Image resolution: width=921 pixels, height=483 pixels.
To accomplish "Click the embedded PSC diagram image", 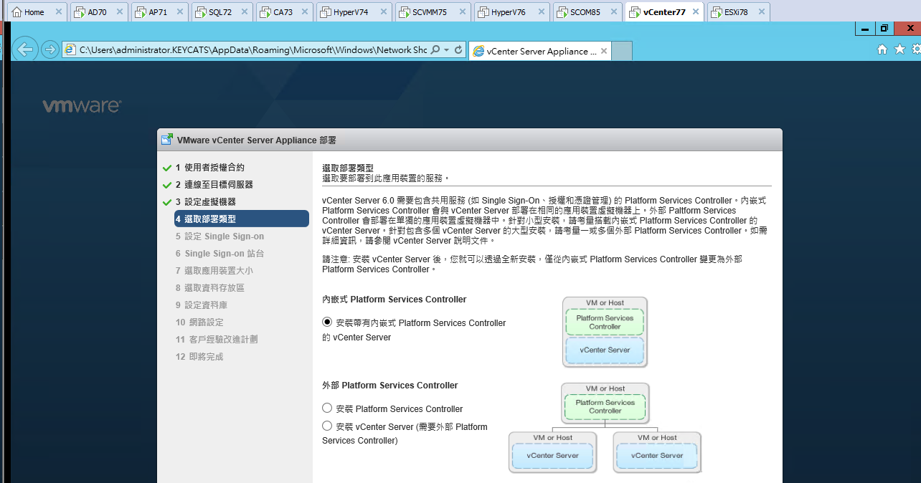I will point(605,333).
